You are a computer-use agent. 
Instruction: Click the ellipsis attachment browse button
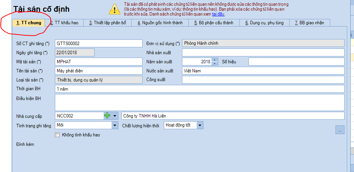(x=340, y=130)
